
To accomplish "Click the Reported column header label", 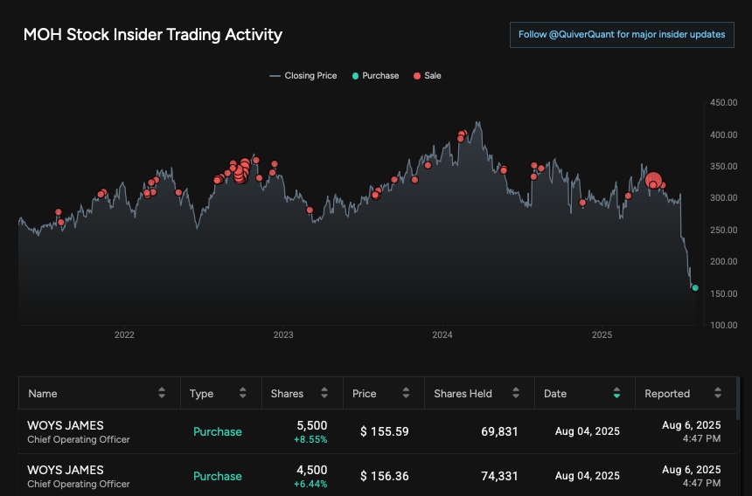I will pos(667,394).
